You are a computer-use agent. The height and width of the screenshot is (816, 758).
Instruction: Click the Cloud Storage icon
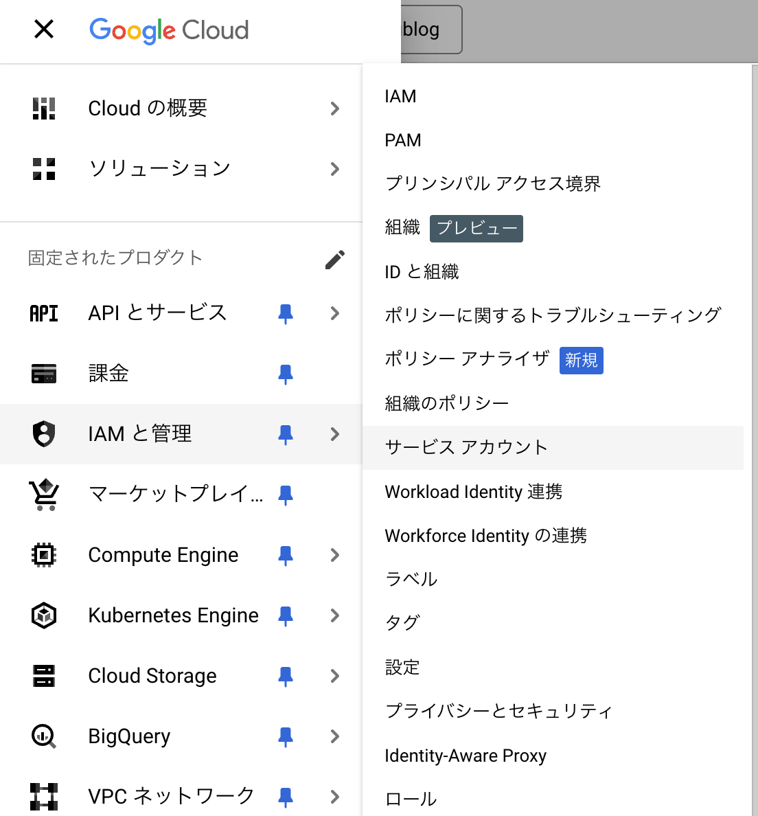(44, 675)
